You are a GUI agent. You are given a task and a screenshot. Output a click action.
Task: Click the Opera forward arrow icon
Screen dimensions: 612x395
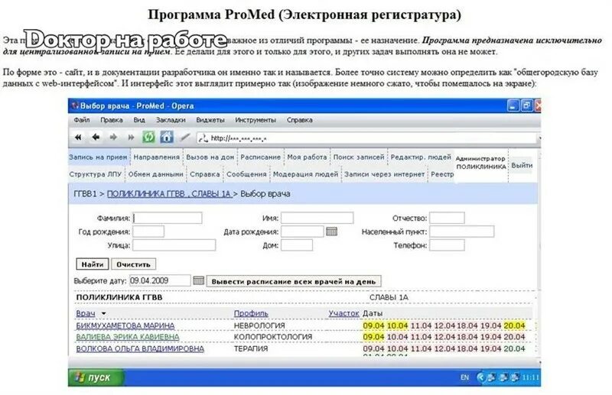tap(113, 138)
